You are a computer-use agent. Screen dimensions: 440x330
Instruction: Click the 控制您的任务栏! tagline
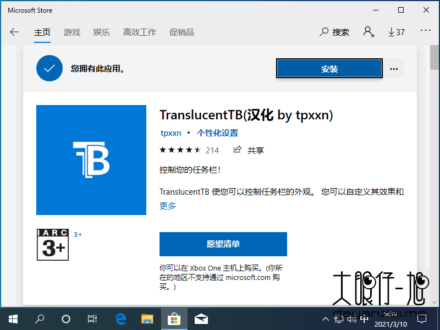(x=190, y=170)
